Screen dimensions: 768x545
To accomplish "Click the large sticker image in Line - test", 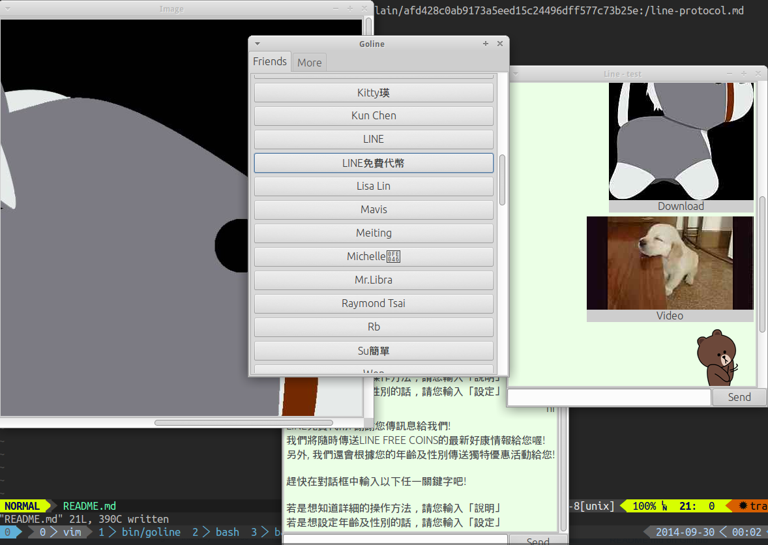I will coord(681,141).
